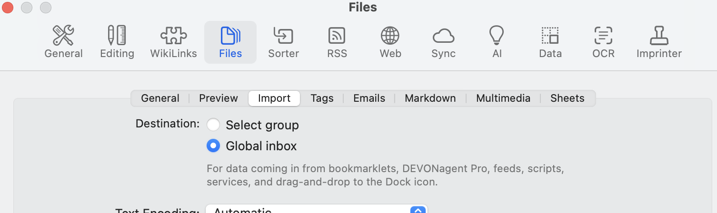
Task: Switch to the Sheets tab
Action: [x=567, y=98]
